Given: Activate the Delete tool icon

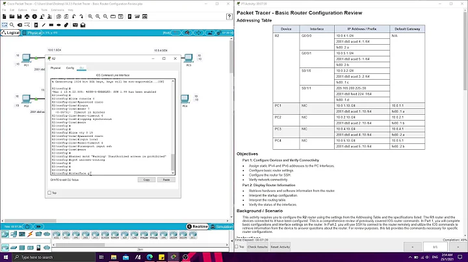Looking at the screenshot, I should point(19,25).
